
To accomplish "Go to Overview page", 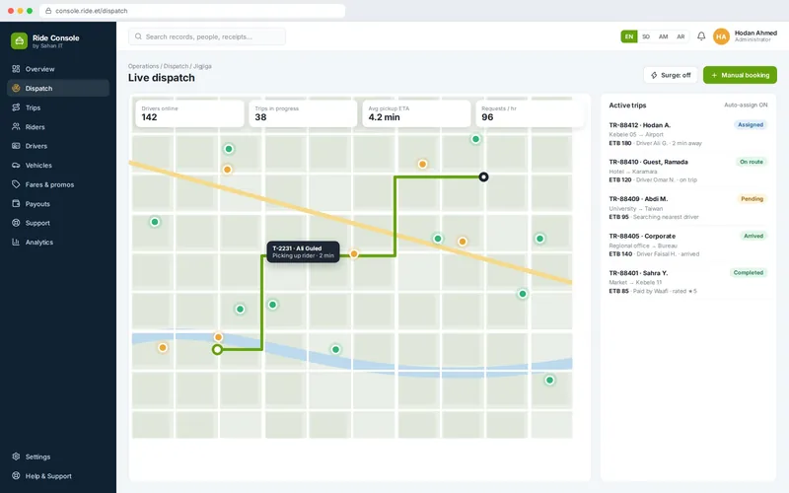I will pyautogui.click(x=58, y=69).
